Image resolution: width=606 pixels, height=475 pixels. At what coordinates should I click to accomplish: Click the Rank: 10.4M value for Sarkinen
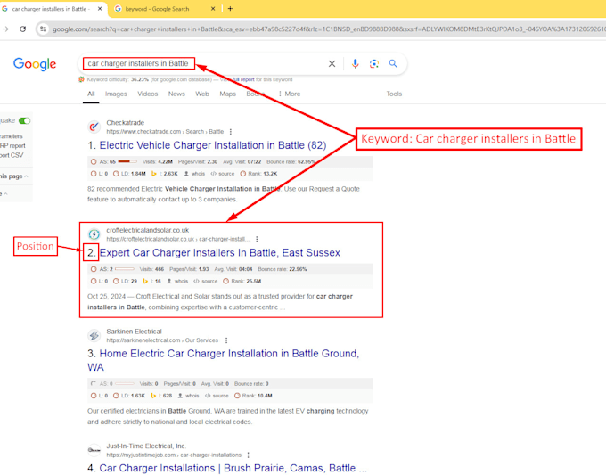pyautogui.click(x=253, y=396)
